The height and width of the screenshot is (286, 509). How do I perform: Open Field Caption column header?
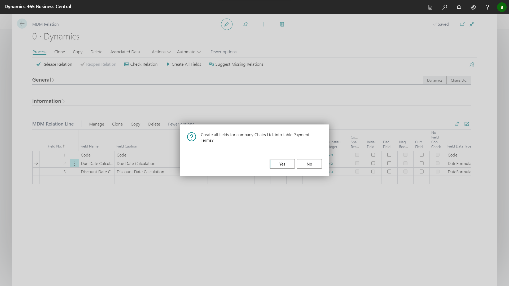127,146
